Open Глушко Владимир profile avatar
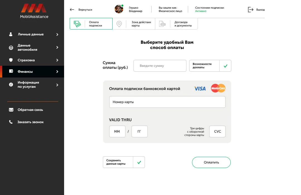Viewport: 301px width, 195px height. pos(119,9)
